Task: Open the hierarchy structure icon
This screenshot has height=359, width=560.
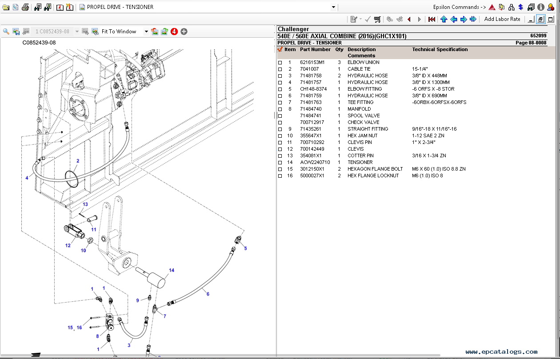Action: [x=512, y=7]
